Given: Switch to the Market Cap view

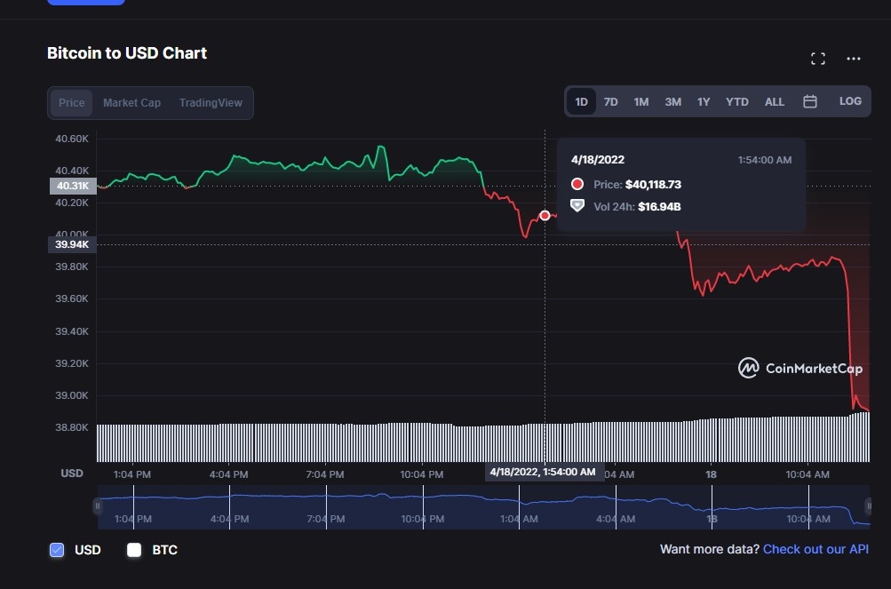Looking at the screenshot, I should [x=131, y=102].
